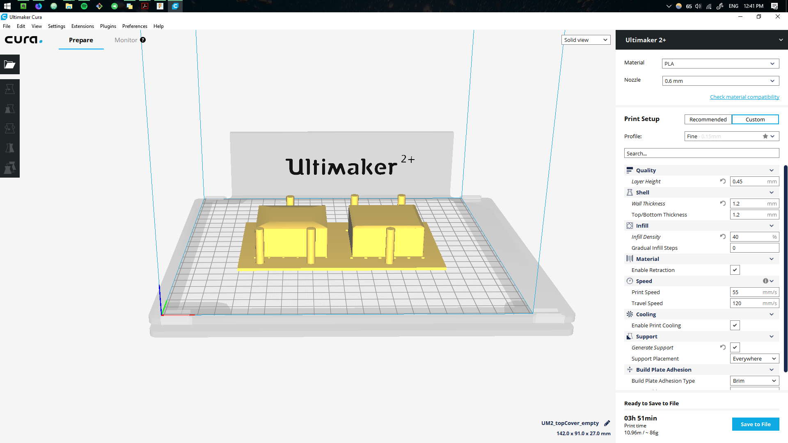This screenshot has height=443, width=788.
Task: Open Evernote from the taskbar
Action: 23,6
